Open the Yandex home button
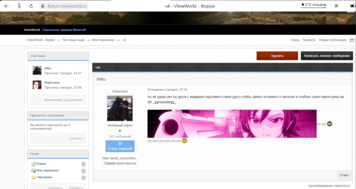 (19, 6)
